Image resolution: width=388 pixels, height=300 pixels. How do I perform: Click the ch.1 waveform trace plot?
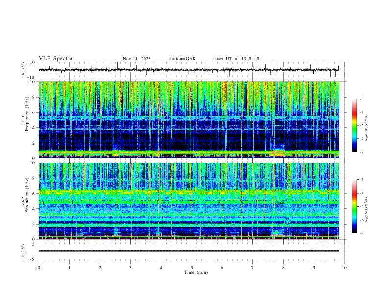point(189,70)
